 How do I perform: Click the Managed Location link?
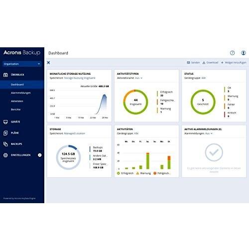(74, 133)
